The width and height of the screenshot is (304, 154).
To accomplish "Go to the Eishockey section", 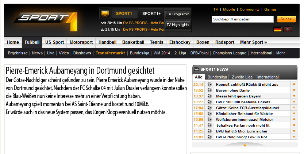I will (180, 42).
